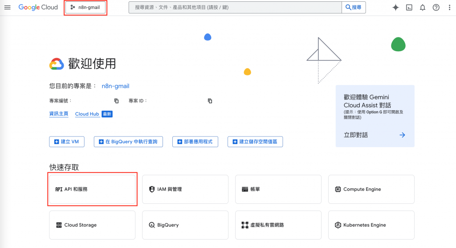Open the IAM 與管理 card
The image size is (456, 248).
pos(185,189)
